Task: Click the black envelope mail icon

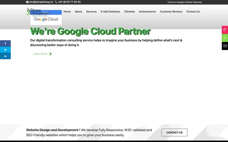Action: 225,46
